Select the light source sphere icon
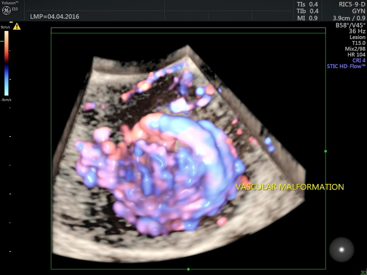 (x=341, y=250)
